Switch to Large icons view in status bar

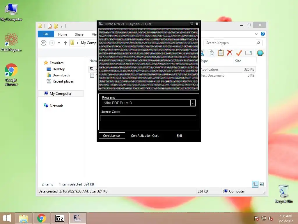click(262, 184)
